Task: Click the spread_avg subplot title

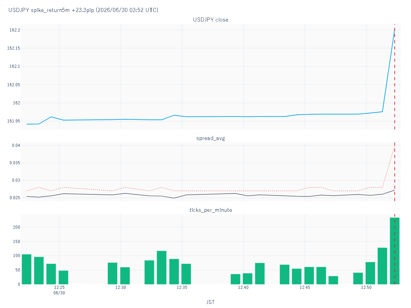Action: (211, 139)
